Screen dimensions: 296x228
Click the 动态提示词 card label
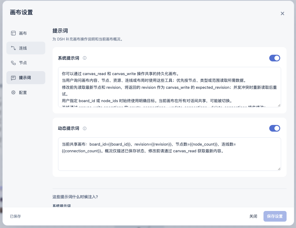point(68,129)
